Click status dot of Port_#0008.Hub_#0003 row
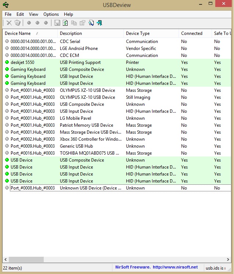The width and height of the screenshot is (234, 274). click(7, 188)
